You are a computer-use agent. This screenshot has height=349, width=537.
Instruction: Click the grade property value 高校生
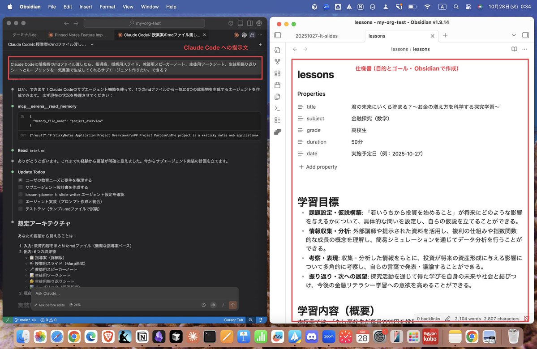[359, 130]
